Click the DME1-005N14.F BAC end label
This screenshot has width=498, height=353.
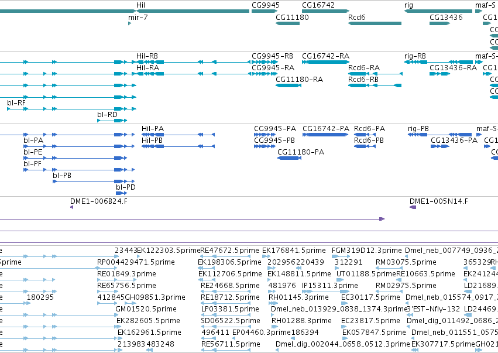[439, 201]
